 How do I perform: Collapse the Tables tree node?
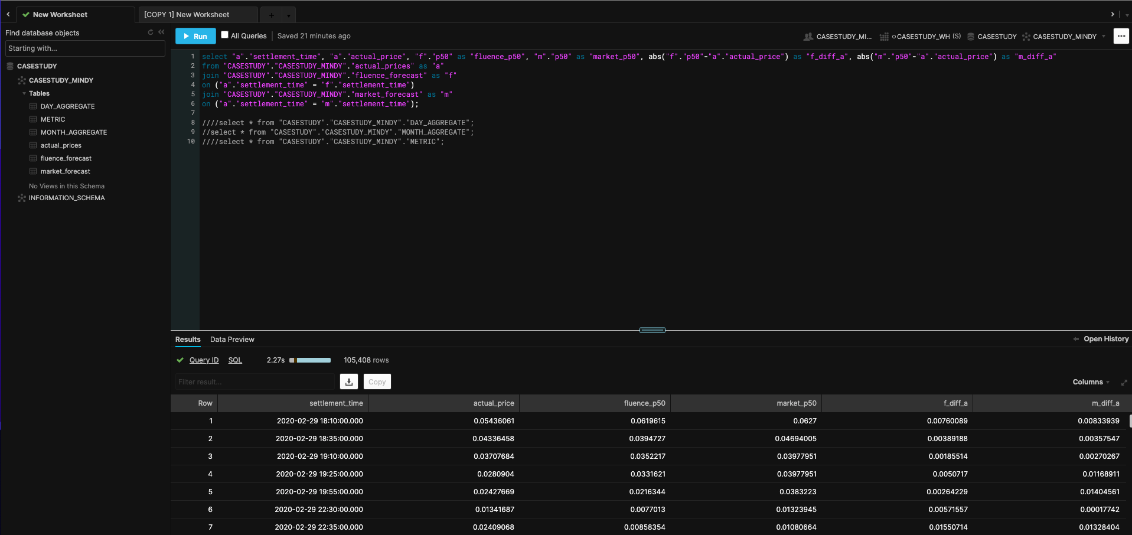24,93
